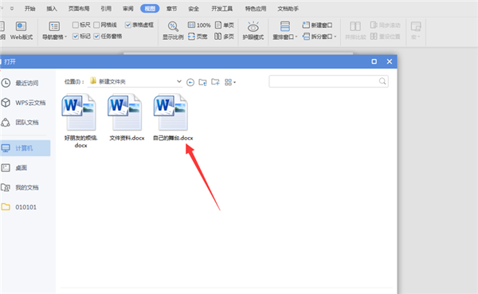
Task: Toggle the 任务窗格 task pane checkbox
Action: [96, 37]
